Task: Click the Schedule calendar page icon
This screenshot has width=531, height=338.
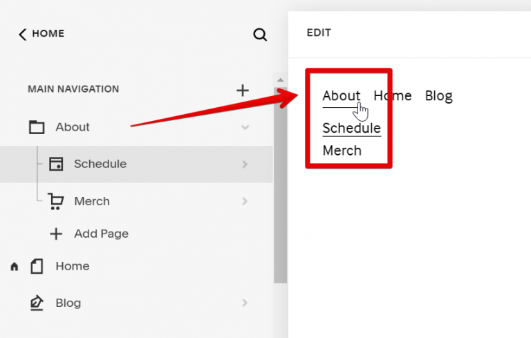Action: [x=55, y=164]
